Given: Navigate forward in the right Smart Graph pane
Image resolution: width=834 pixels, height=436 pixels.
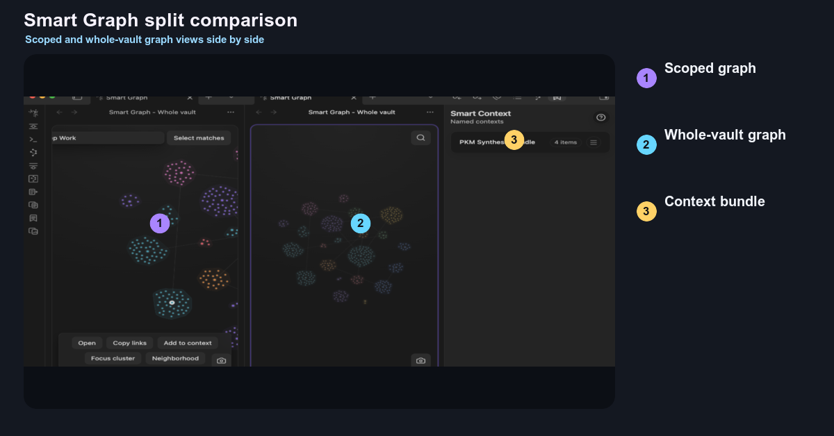Looking at the screenshot, I should 273,112.
